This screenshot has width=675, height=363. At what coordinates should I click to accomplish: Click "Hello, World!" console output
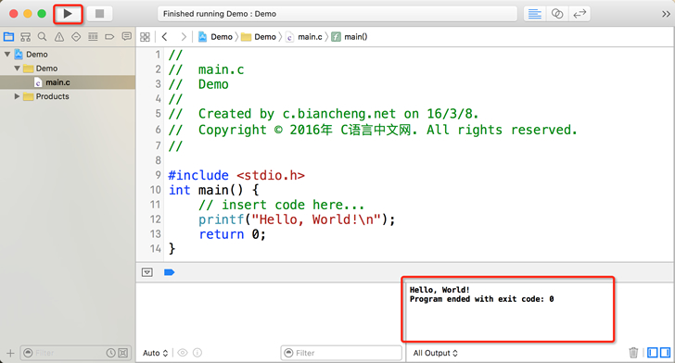(x=439, y=290)
